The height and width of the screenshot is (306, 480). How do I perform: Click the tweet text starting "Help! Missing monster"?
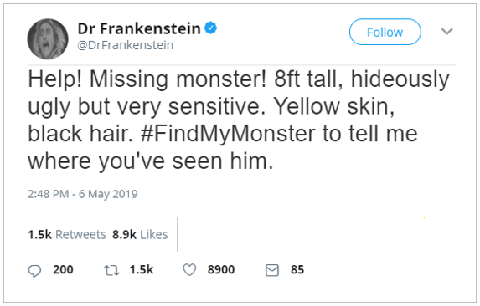(239, 120)
